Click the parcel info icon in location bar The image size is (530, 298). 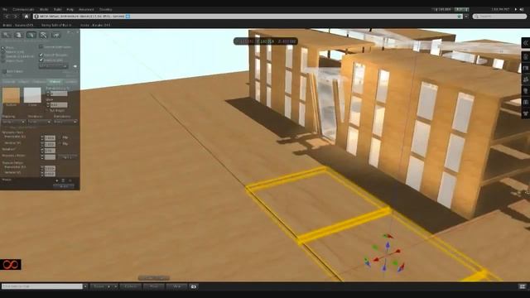click(x=36, y=17)
